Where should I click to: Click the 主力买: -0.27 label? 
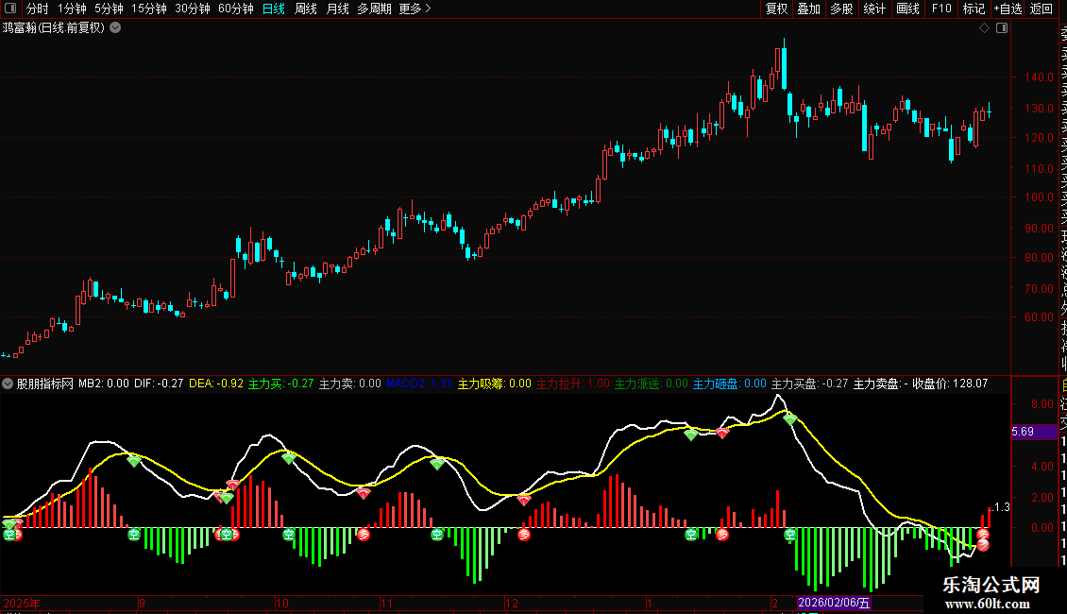(x=281, y=384)
